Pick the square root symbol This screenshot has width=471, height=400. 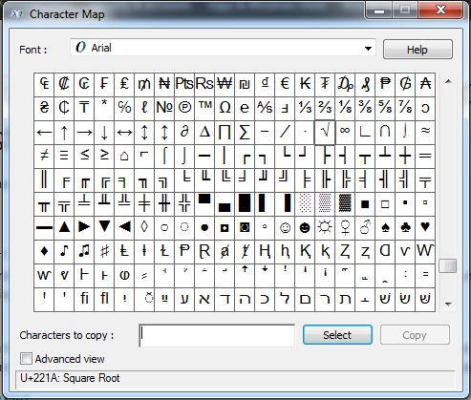coord(325,133)
